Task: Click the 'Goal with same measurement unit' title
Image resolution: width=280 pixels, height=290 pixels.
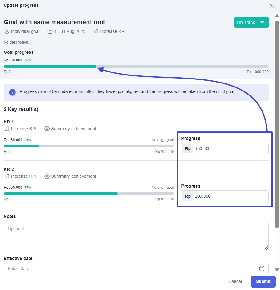Action: pos(54,22)
